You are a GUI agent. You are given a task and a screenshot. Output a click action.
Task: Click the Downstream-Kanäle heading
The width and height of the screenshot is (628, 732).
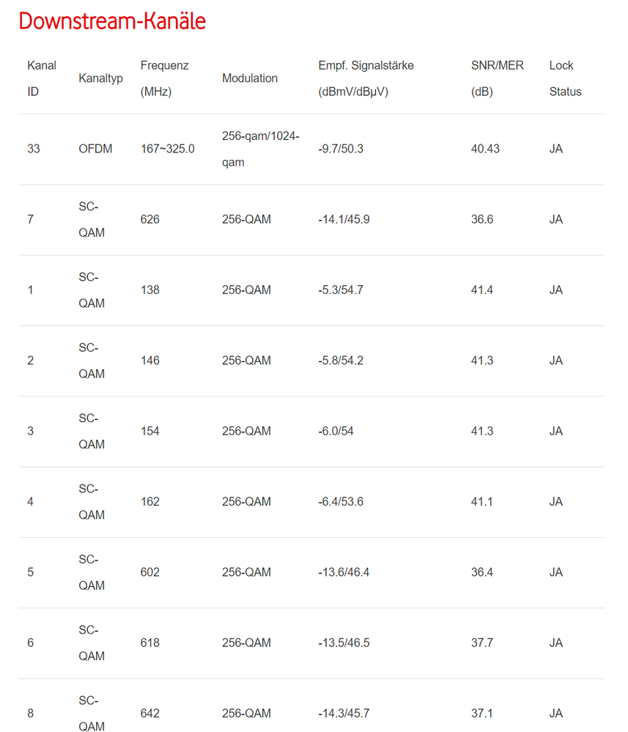(112, 21)
